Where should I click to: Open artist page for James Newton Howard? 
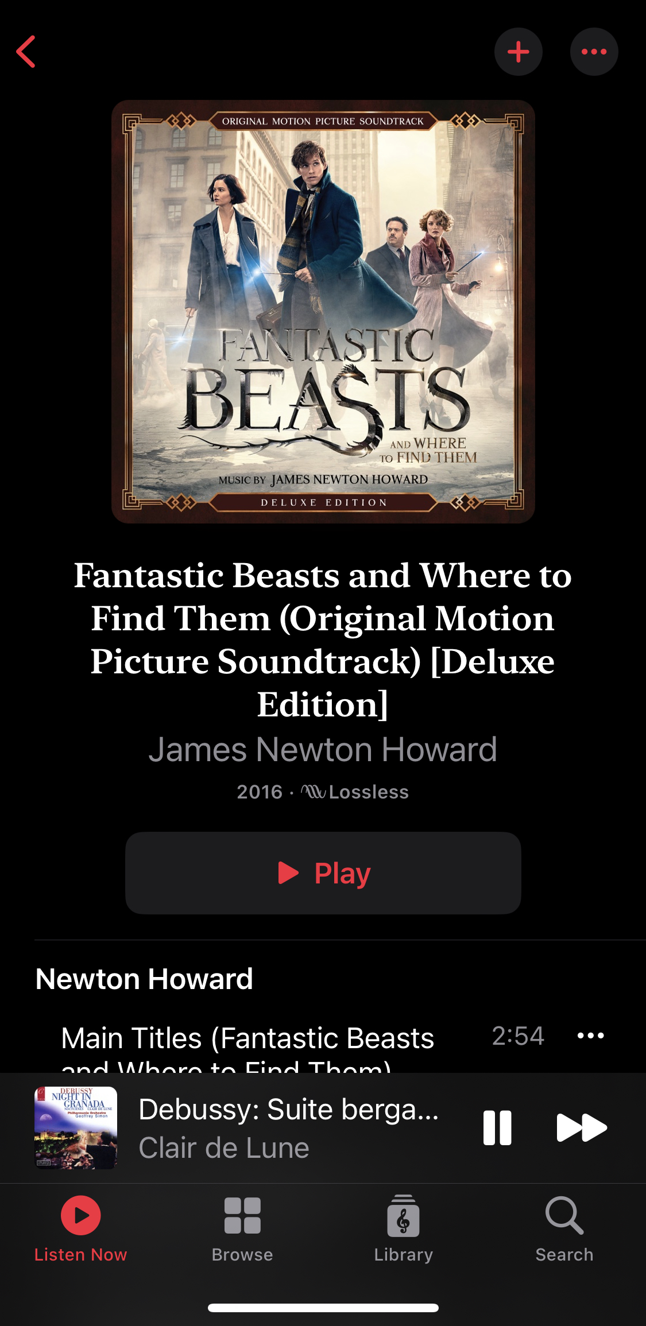click(x=323, y=749)
